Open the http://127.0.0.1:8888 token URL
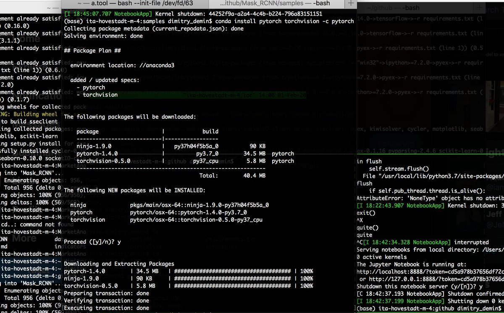The image size is (504, 313). click(x=436, y=279)
